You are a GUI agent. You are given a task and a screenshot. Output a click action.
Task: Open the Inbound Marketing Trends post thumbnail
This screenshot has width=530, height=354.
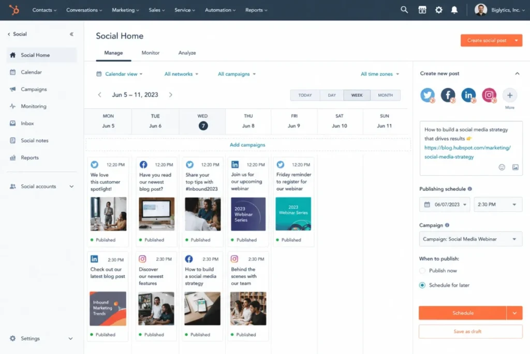(108, 309)
